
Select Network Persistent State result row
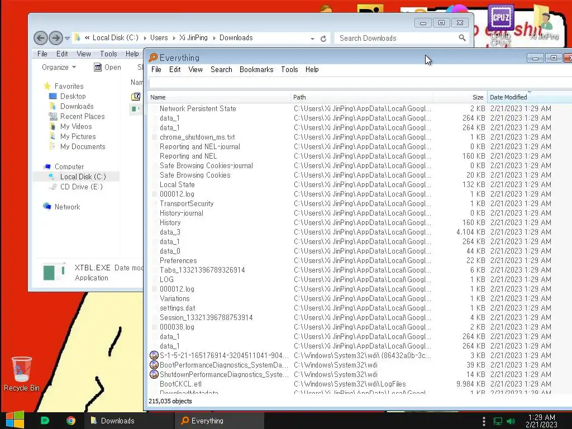(x=360, y=108)
